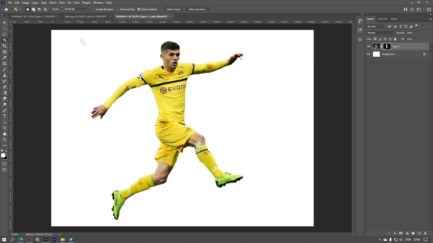Viewport: 433px width, 243px height.
Task: Click the Add layer style fx icon
Action: (395, 234)
